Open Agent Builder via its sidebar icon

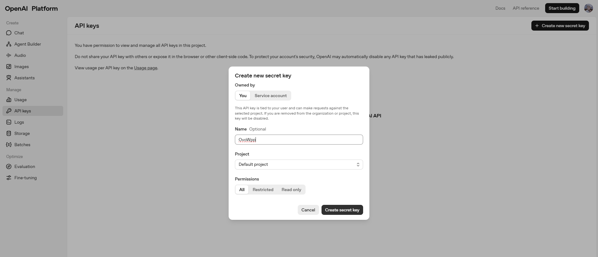tap(9, 44)
